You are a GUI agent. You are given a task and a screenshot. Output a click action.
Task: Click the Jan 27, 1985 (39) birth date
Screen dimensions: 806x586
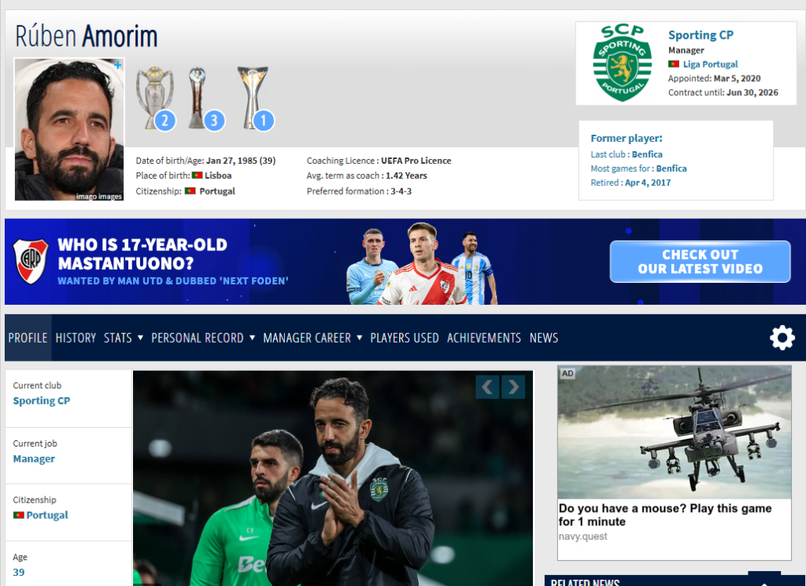coord(241,161)
